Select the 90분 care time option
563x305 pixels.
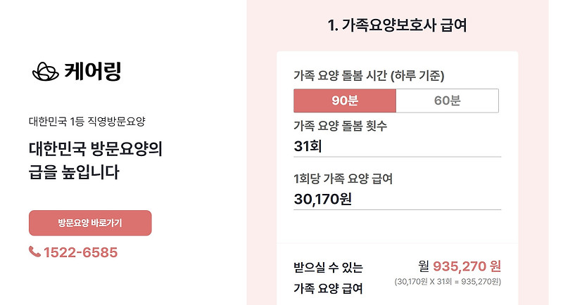345,100
